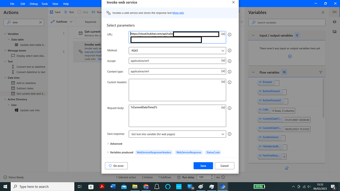
Task: Clear the date search in Actions panel
Action: pos(41,23)
